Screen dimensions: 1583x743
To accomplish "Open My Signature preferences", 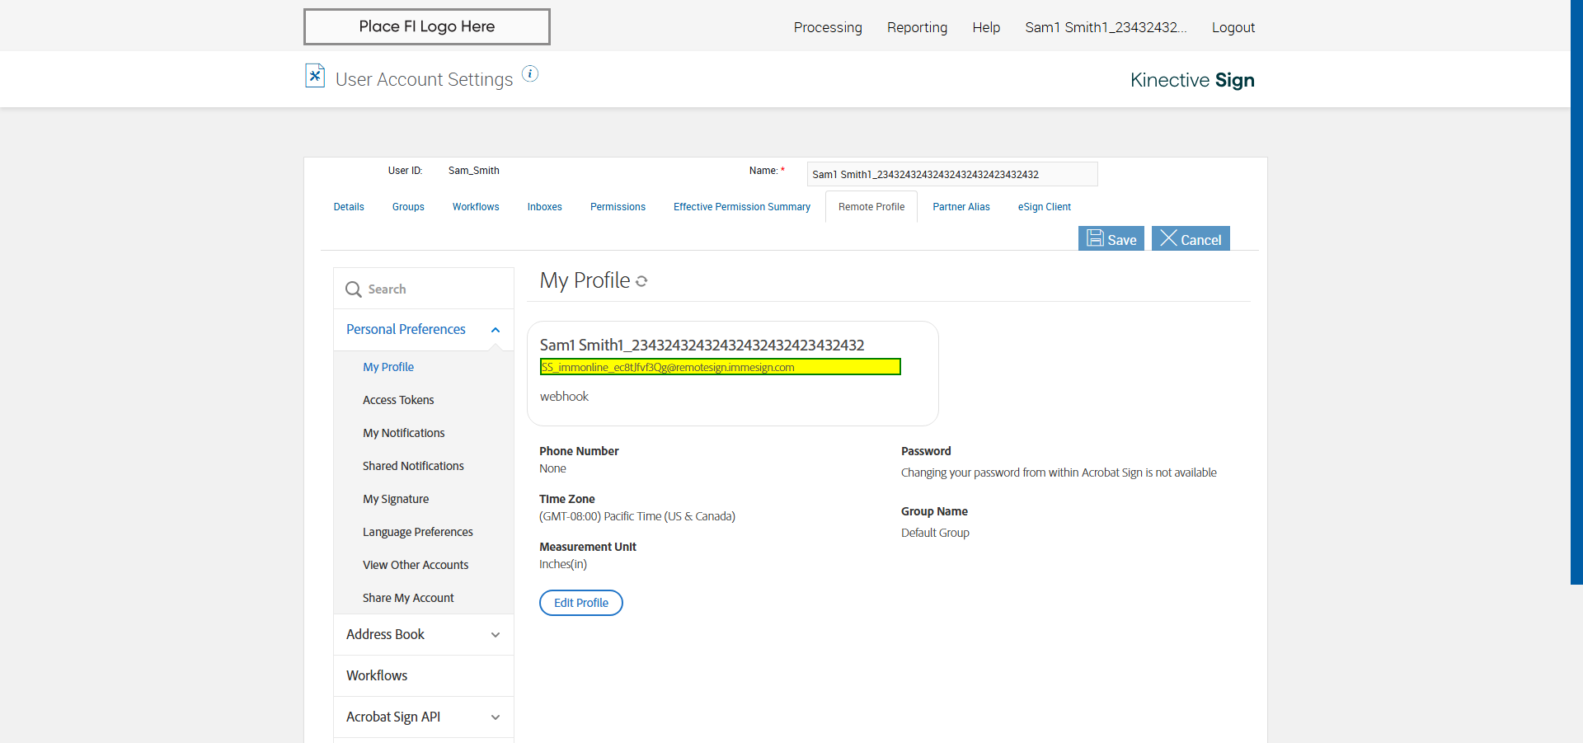I will pyautogui.click(x=396, y=499).
